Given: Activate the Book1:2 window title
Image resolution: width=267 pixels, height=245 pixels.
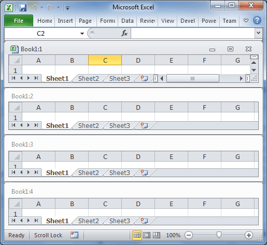Looking at the screenshot, I should [22, 96].
